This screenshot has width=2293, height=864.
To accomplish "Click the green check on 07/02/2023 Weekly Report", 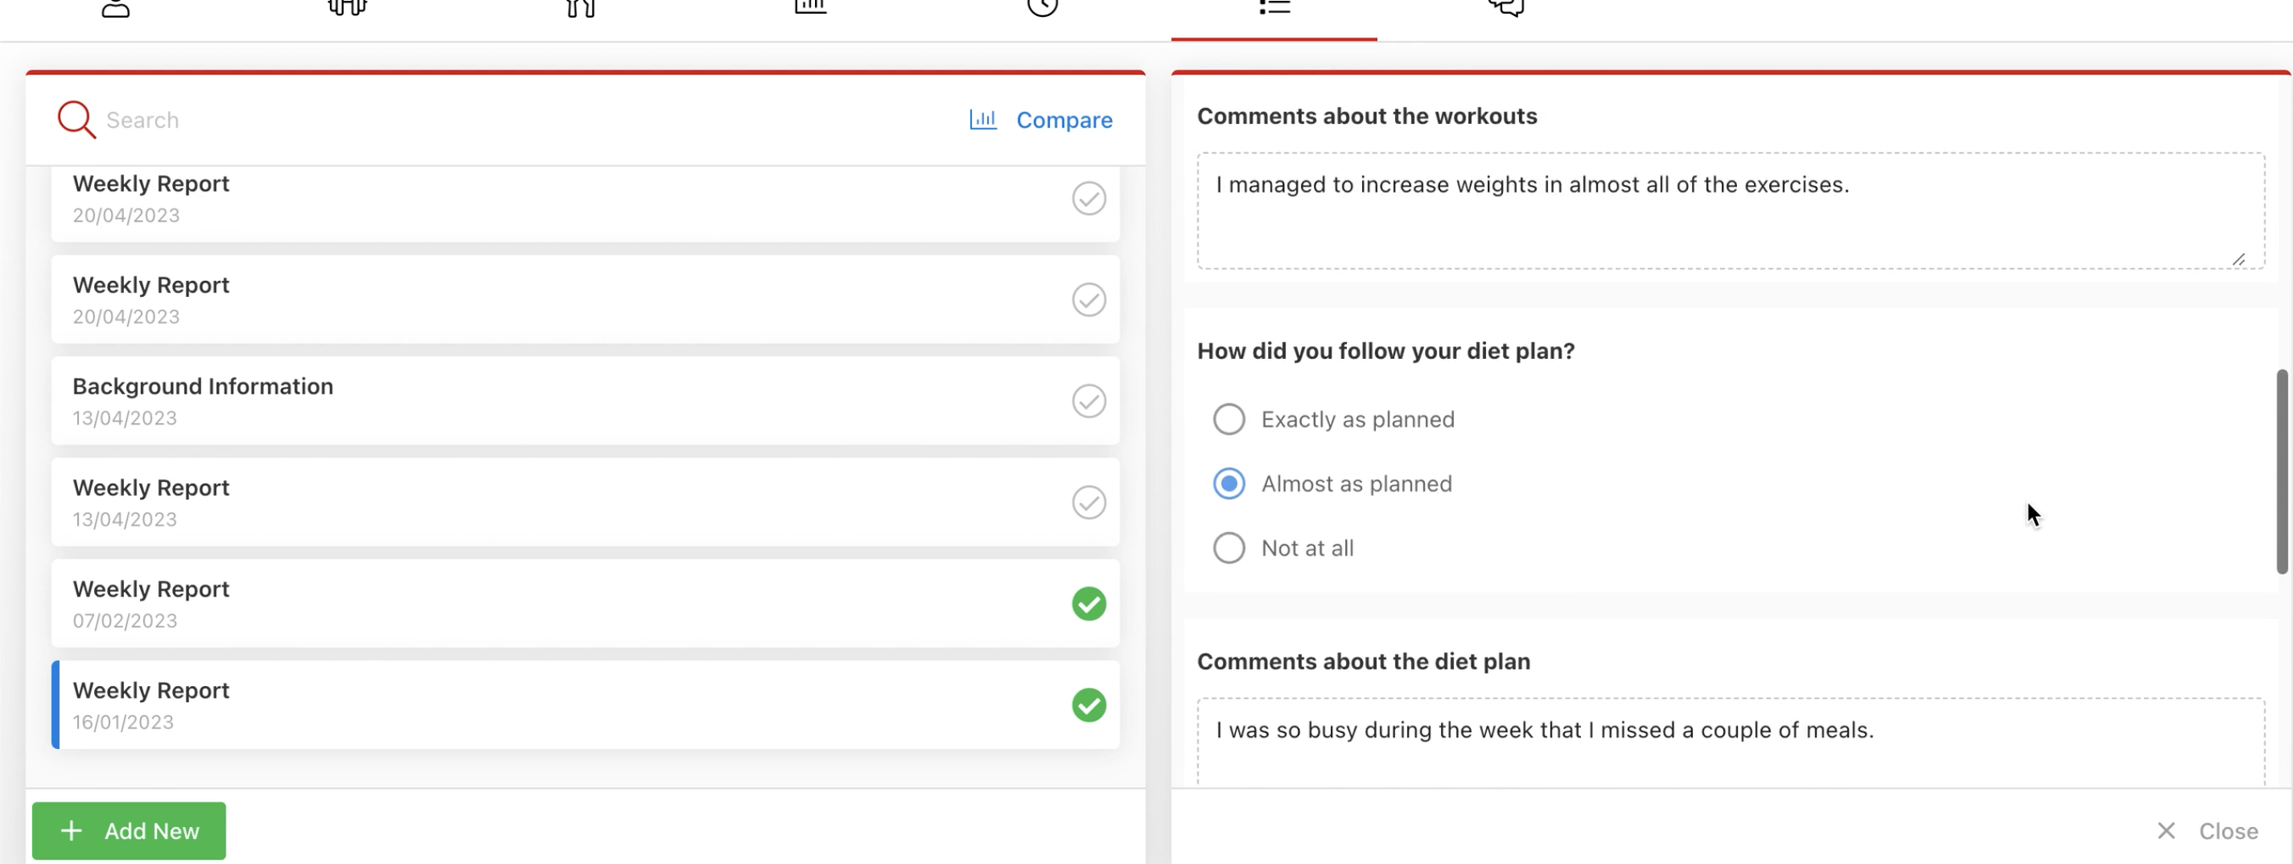I will [1089, 603].
